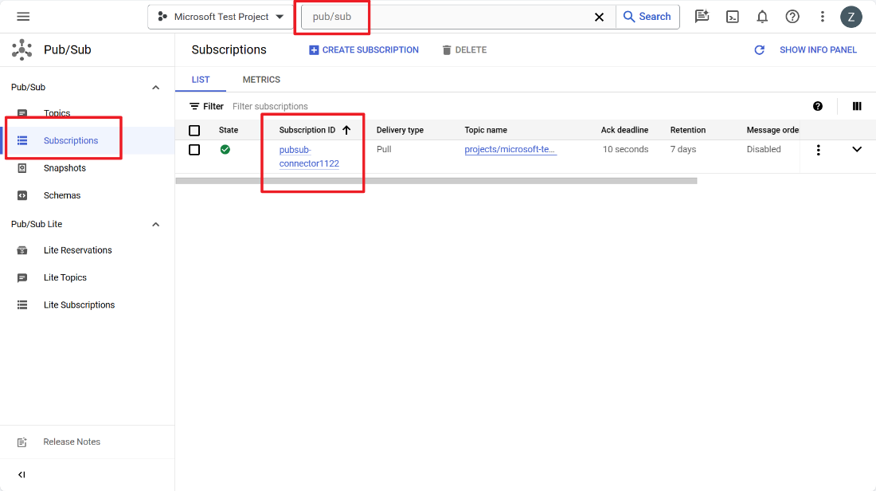
Task: Select Subscriptions in sidebar
Action: pos(71,140)
